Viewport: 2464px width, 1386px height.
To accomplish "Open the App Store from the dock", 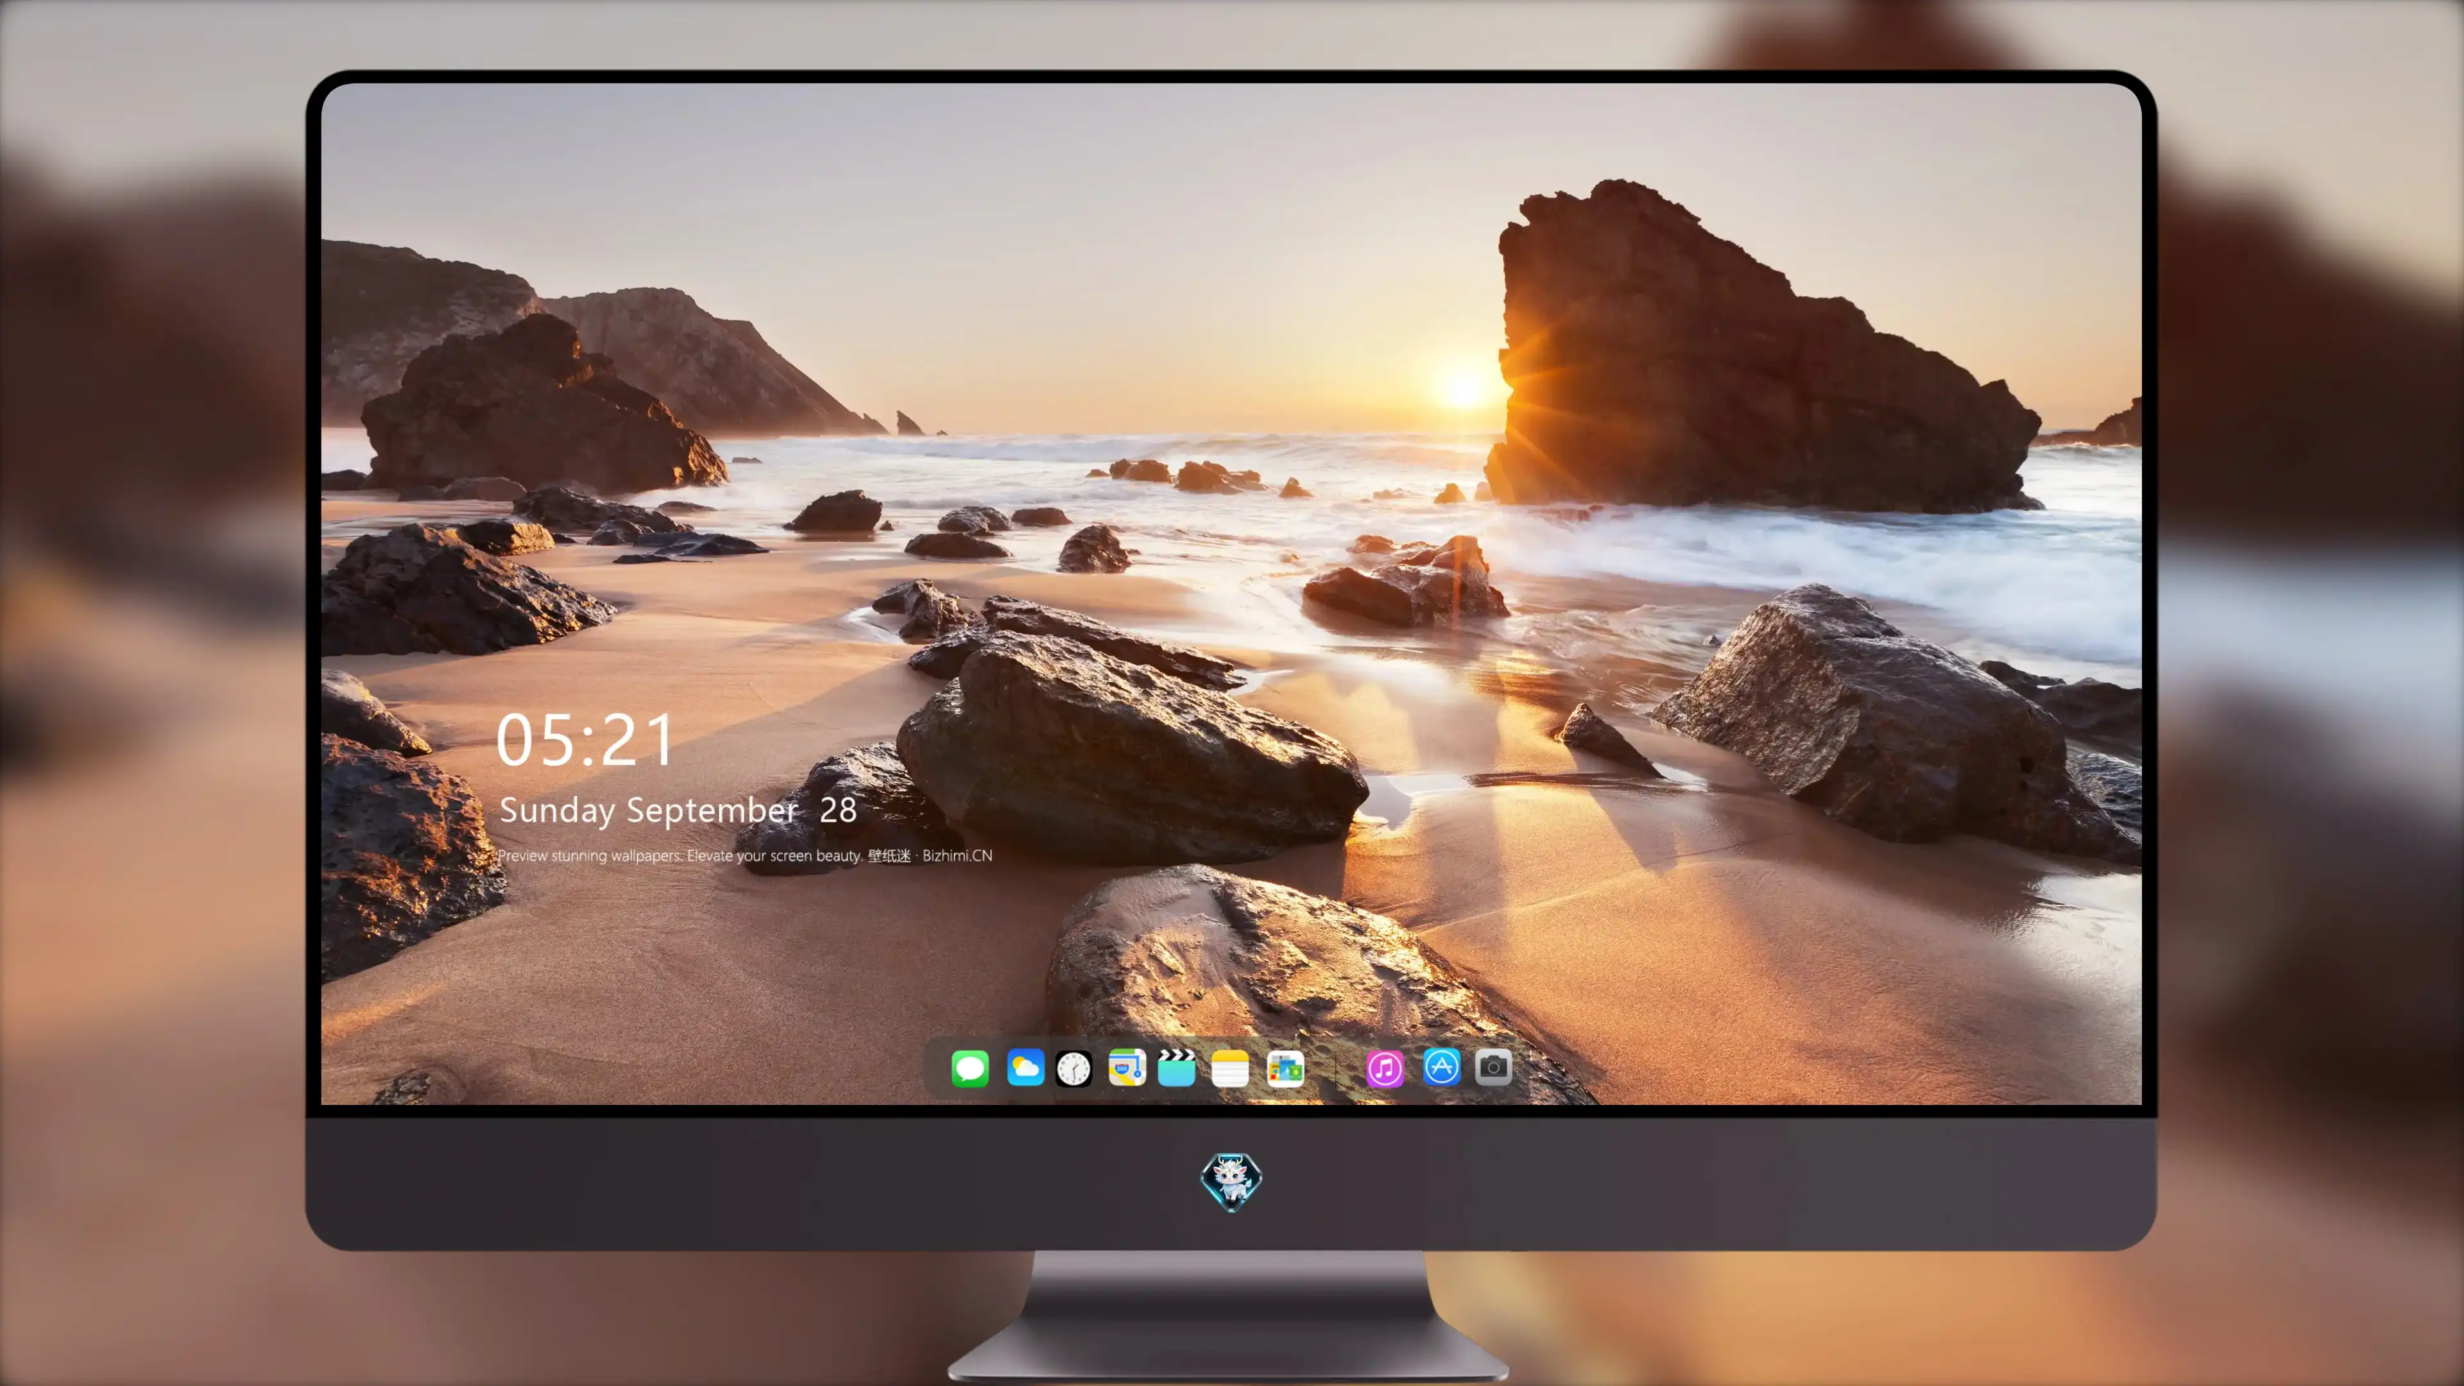I will coord(1441,1066).
